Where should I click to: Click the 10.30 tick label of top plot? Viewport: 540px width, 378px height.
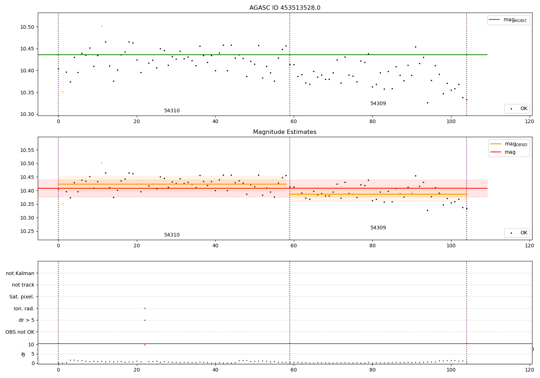(27, 114)
